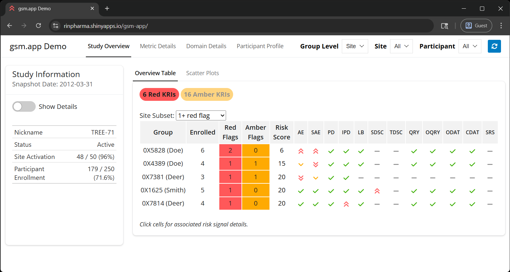This screenshot has width=510, height=272.
Task: Click red flags cell for 0X5828 (Doe)
Action: pyautogui.click(x=230, y=151)
